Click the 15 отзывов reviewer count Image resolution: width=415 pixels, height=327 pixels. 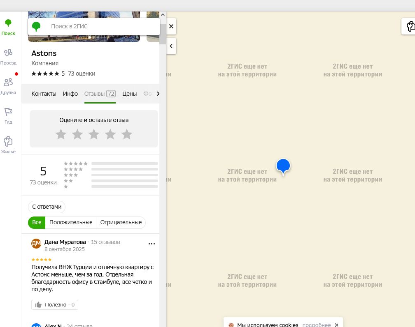(105, 242)
